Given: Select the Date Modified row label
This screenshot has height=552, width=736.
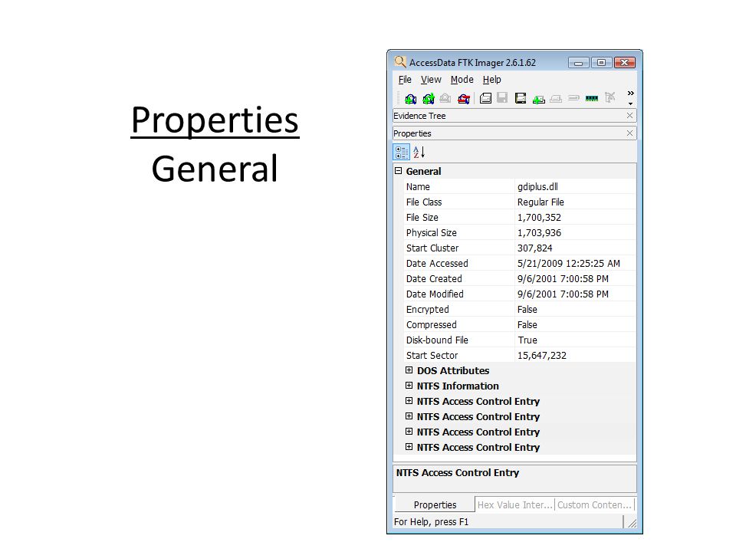Looking at the screenshot, I should (435, 294).
